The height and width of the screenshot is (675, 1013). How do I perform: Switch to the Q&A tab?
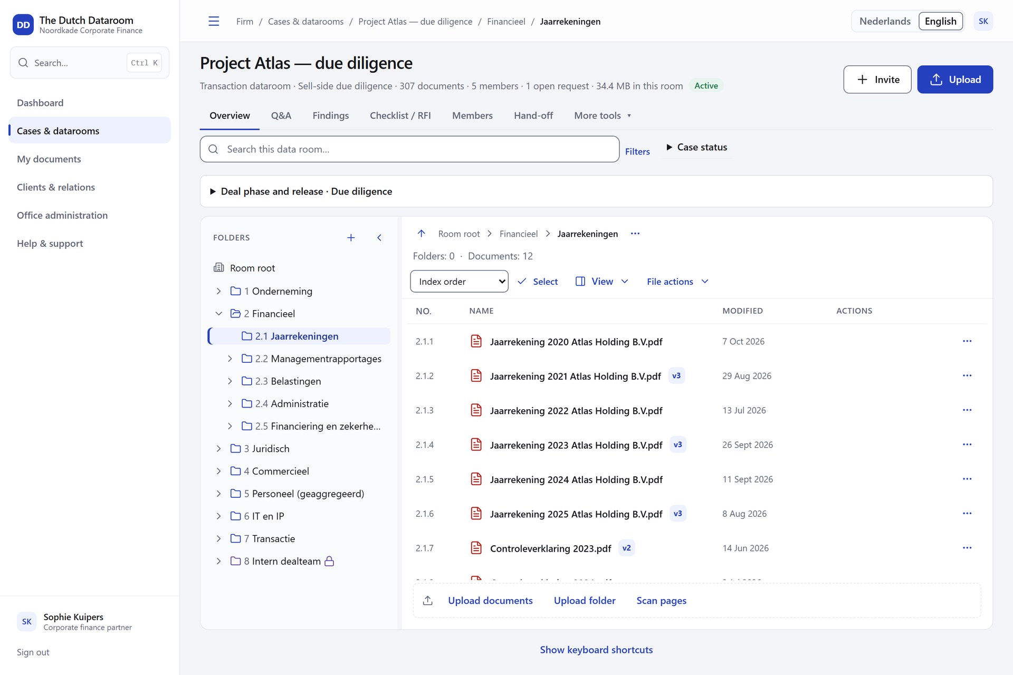coord(281,115)
